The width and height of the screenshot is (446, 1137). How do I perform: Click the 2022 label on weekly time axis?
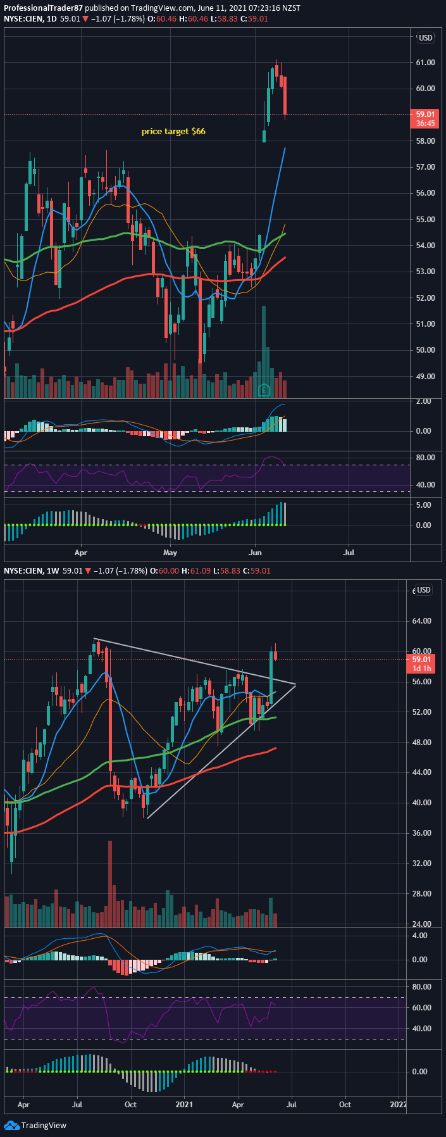[x=399, y=1105]
